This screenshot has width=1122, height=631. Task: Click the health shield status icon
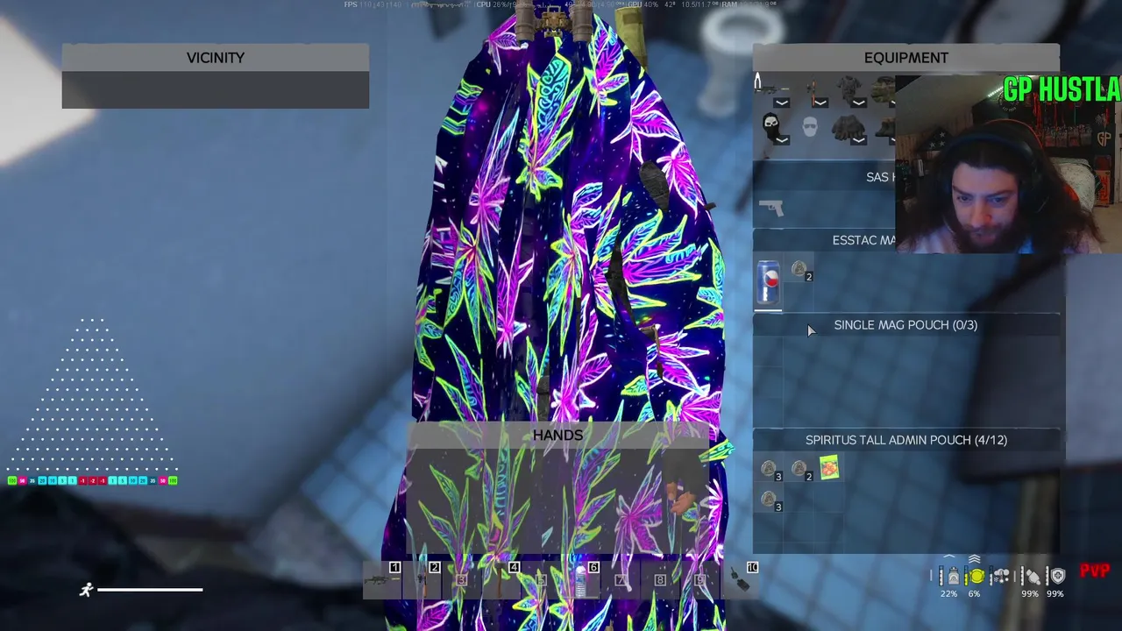click(1058, 576)
